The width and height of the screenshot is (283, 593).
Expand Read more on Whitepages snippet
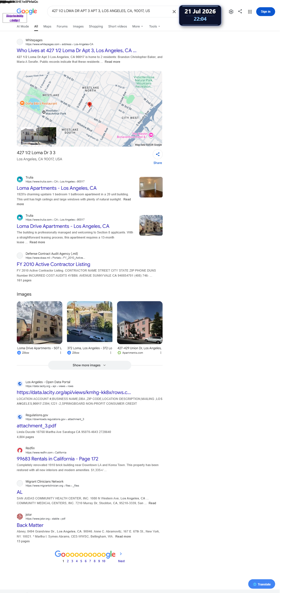pos(112,62)
